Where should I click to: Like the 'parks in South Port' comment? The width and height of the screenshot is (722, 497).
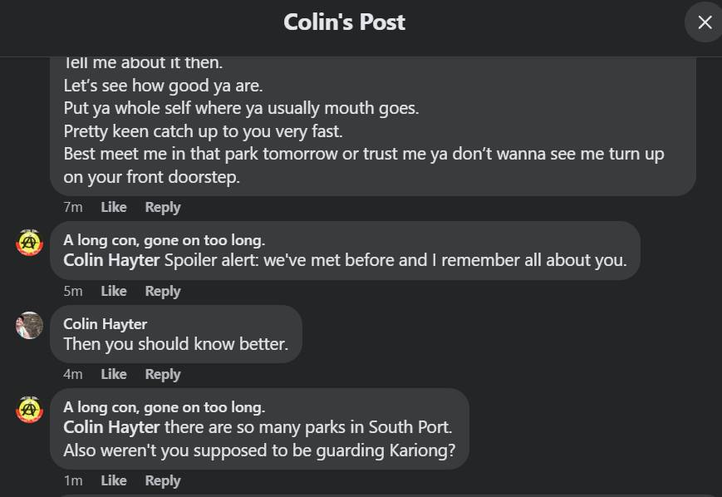tap(114, 480)
